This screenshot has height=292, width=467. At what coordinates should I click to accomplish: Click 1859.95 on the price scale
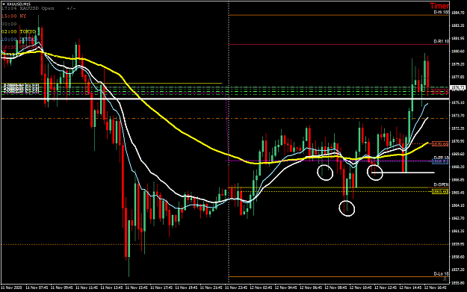[458, 244]
